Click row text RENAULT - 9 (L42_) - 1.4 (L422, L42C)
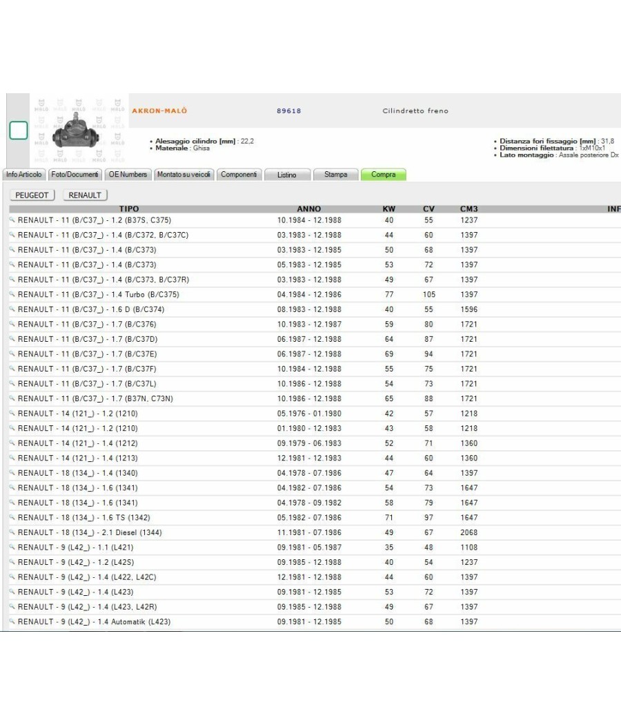Image resolution: width=621 pixels, height=725 pixels. tap(87, 577)
